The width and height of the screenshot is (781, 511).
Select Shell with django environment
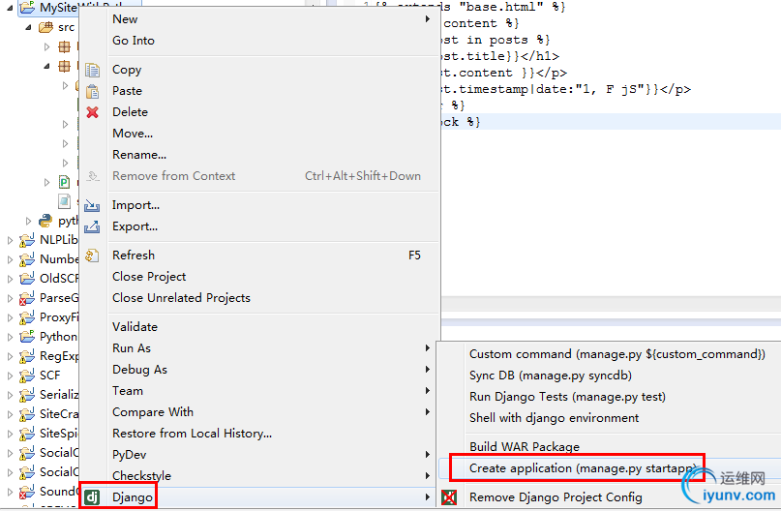tap(554, 418)
